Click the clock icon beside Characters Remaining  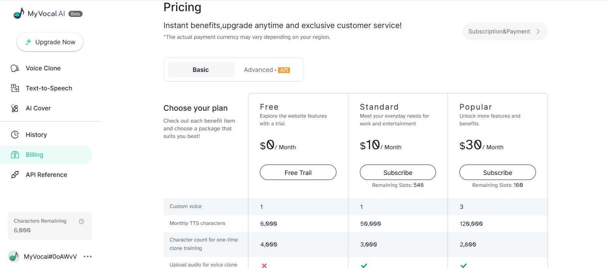click(x=82, y=221)
